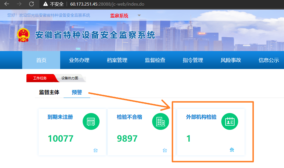284x168 pixels.
Task: Select the 工作任务 tab
Action: [x=40, y=78]
